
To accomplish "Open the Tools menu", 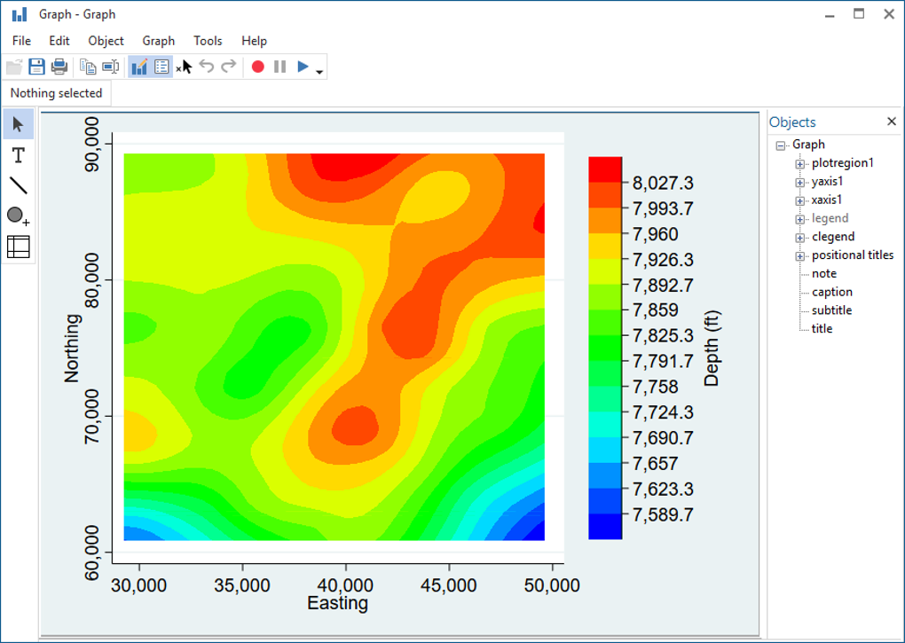I will pos(208,41).
